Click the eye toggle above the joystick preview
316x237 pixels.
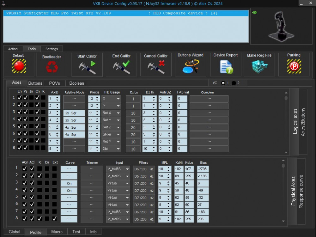click(x=255, y=12)
